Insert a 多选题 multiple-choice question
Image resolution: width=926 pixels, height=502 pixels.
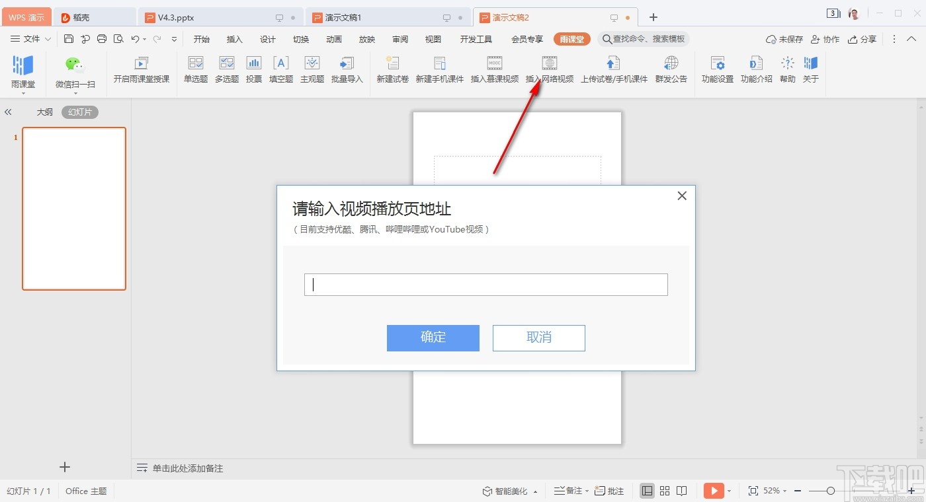(x=227, y=70)
